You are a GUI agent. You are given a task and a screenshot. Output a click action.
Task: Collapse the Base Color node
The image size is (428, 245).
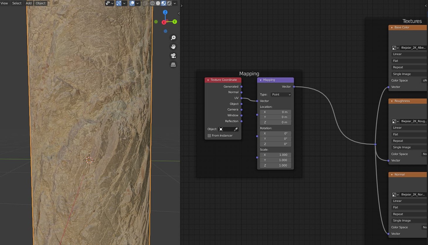(x=392, y=28)
